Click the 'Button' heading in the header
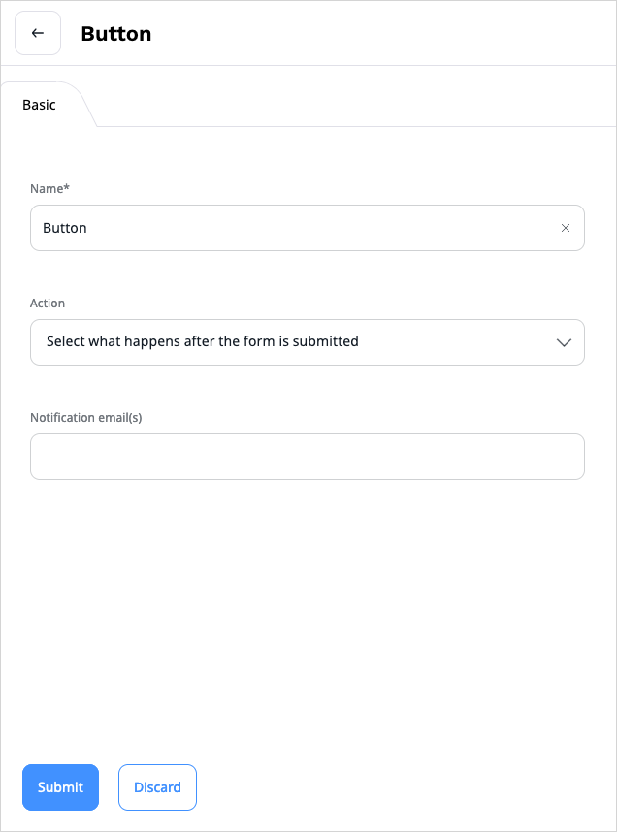The width and height of the screenshot is (617, 832). coord(115,33)
